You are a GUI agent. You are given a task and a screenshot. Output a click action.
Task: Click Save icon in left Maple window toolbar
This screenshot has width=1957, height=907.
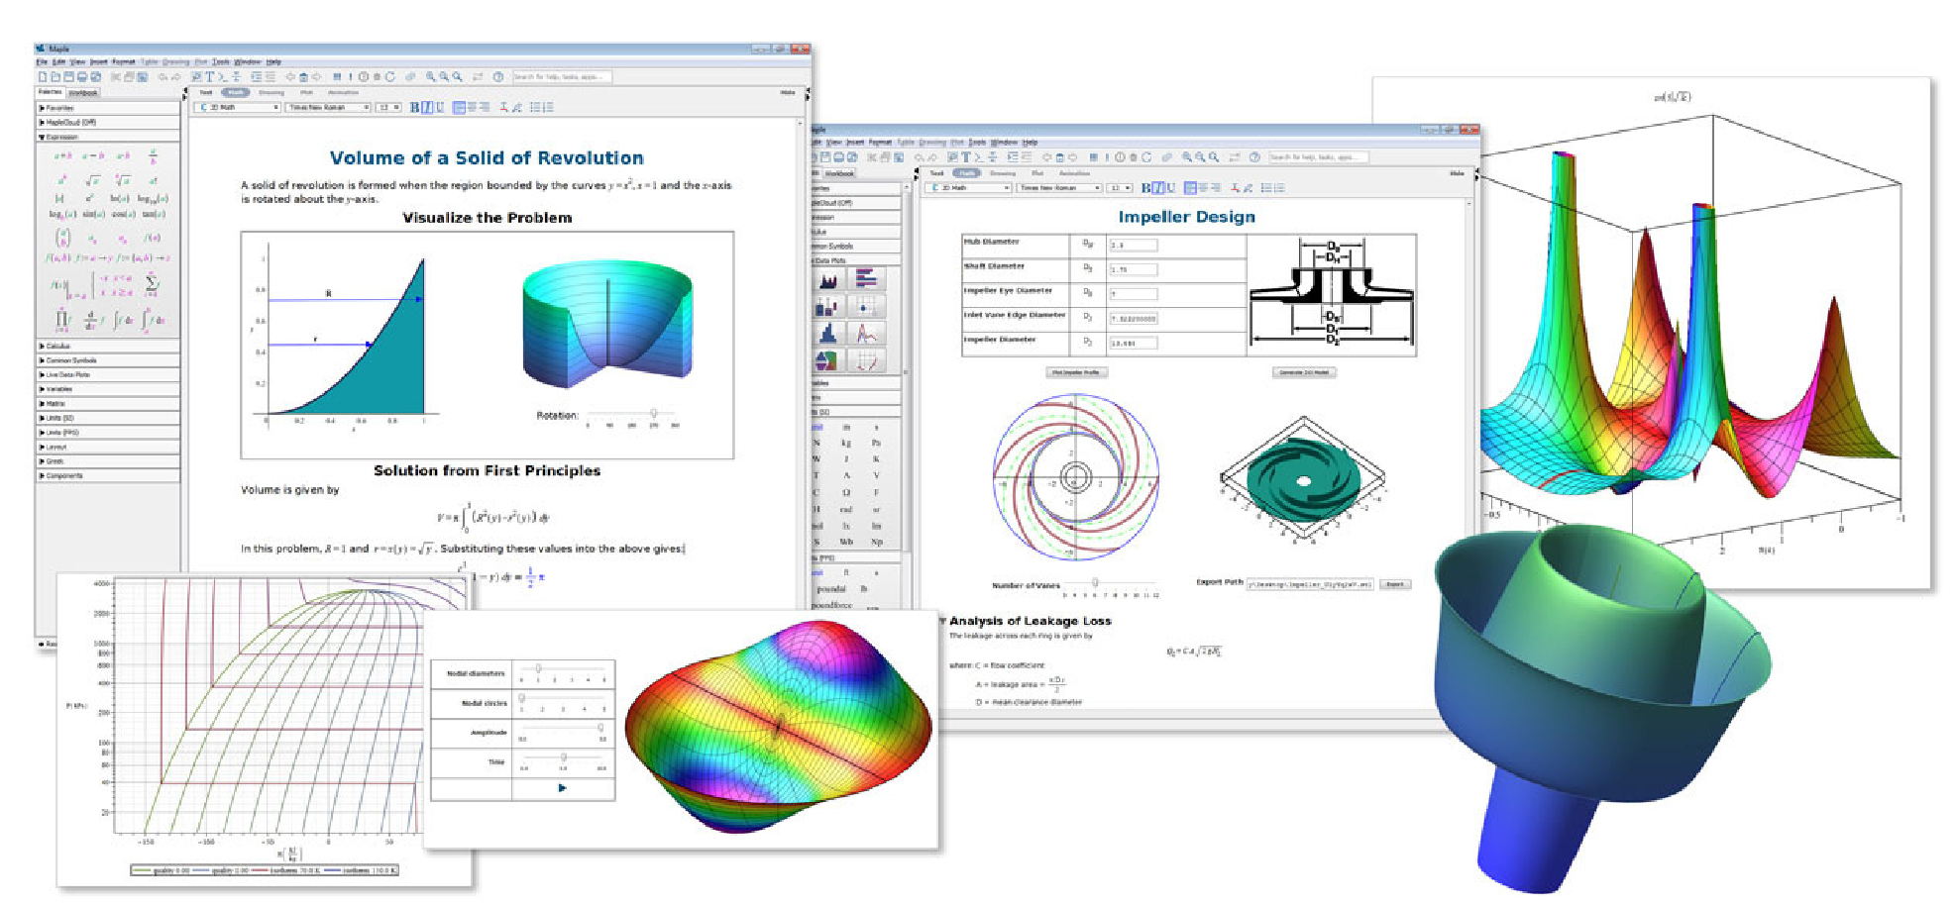(x=69, y=76)
